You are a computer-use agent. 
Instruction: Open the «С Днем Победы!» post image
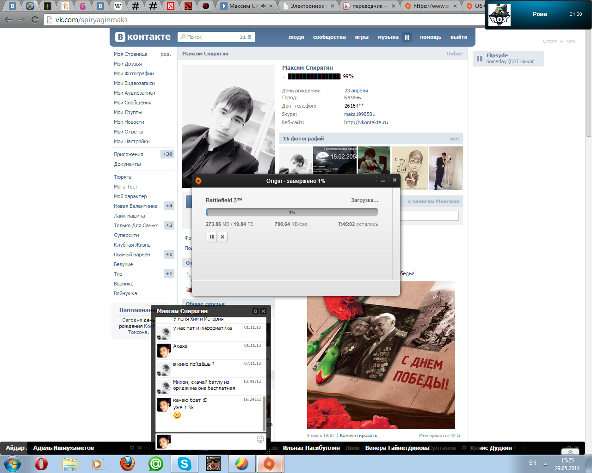(x=381, y=355)
